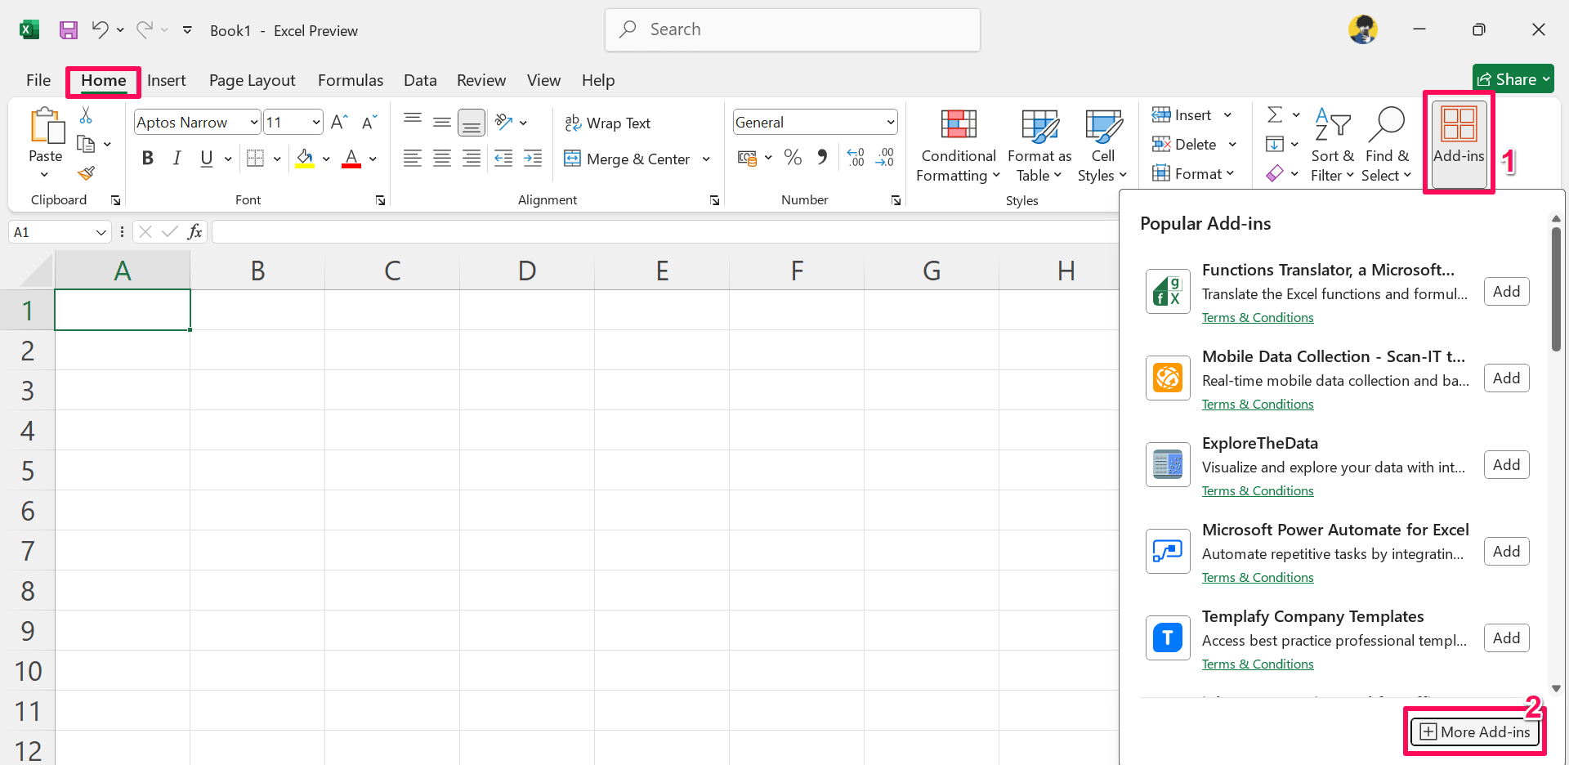Screen dimensions: 1569x765
Task: Toggle Underline formatting
Action: (x=206, y=158)
